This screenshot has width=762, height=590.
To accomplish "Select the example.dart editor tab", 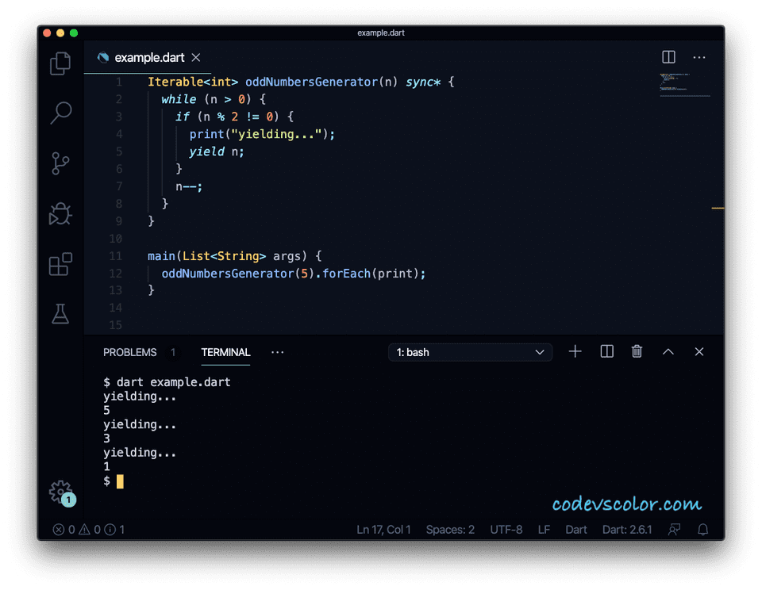I will [147, 57].
